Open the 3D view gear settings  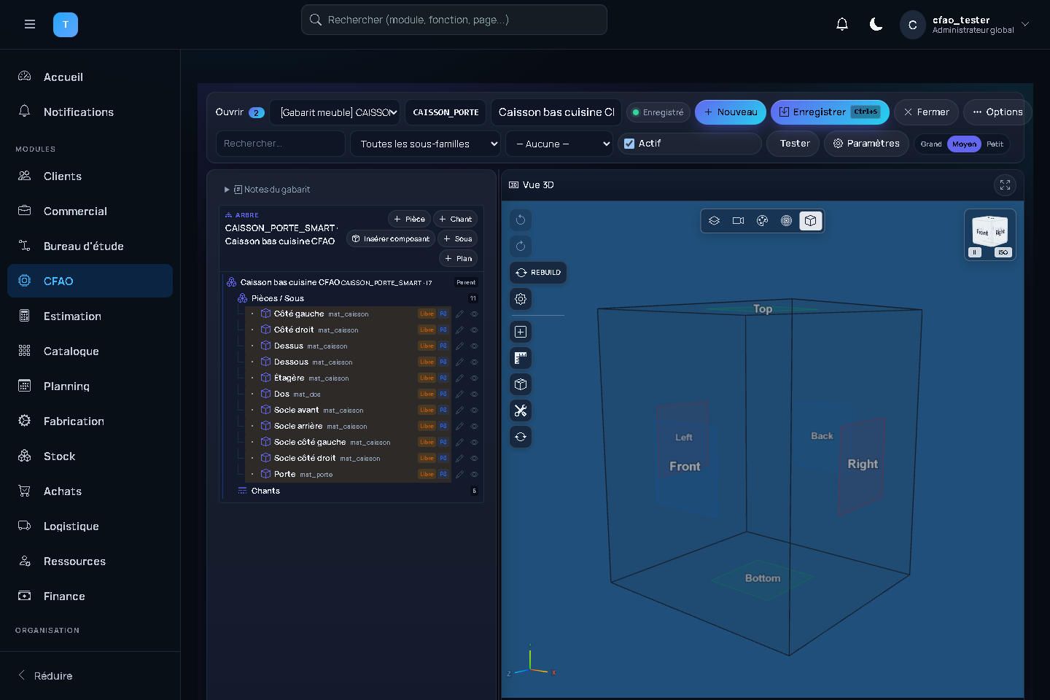point(521,299)
